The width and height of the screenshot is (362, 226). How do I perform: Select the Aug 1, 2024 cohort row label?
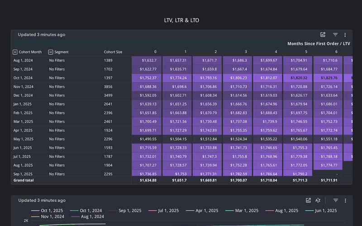coord(23,61)
